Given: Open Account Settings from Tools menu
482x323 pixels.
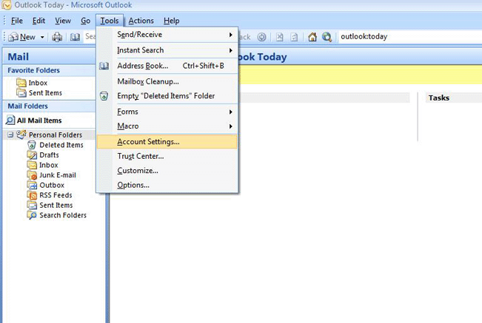Looking at the screenshot, I should (x=167, y=142).
